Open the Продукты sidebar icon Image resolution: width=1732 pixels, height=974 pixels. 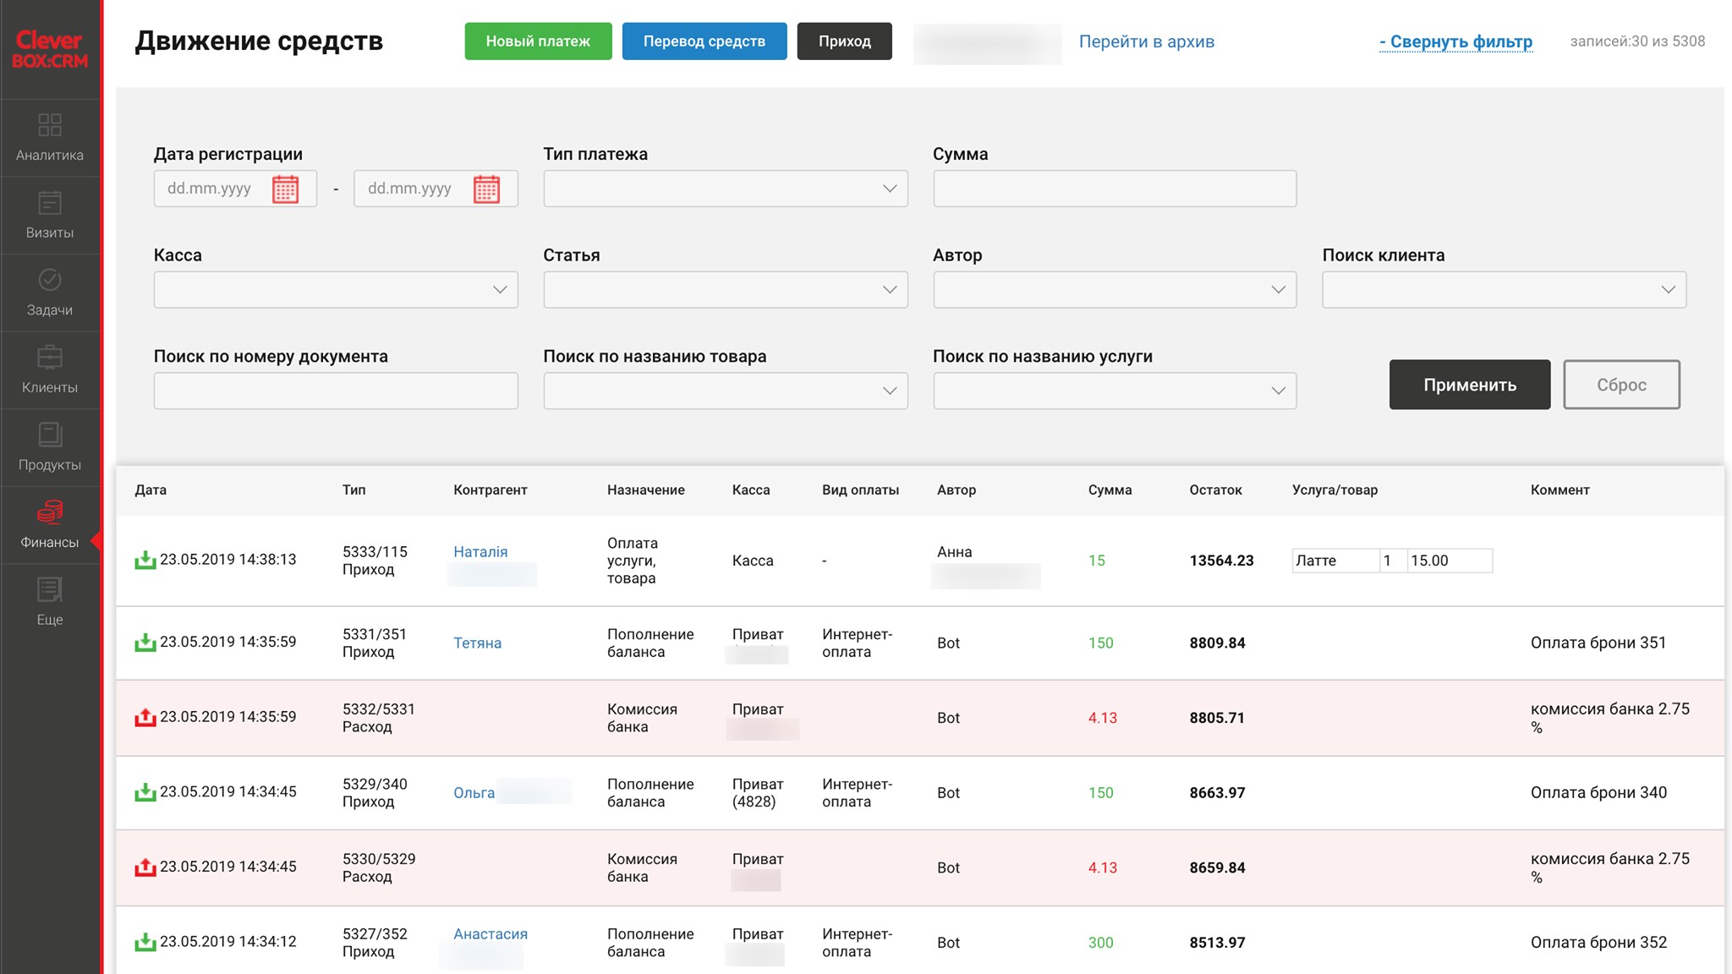[50, 435]
